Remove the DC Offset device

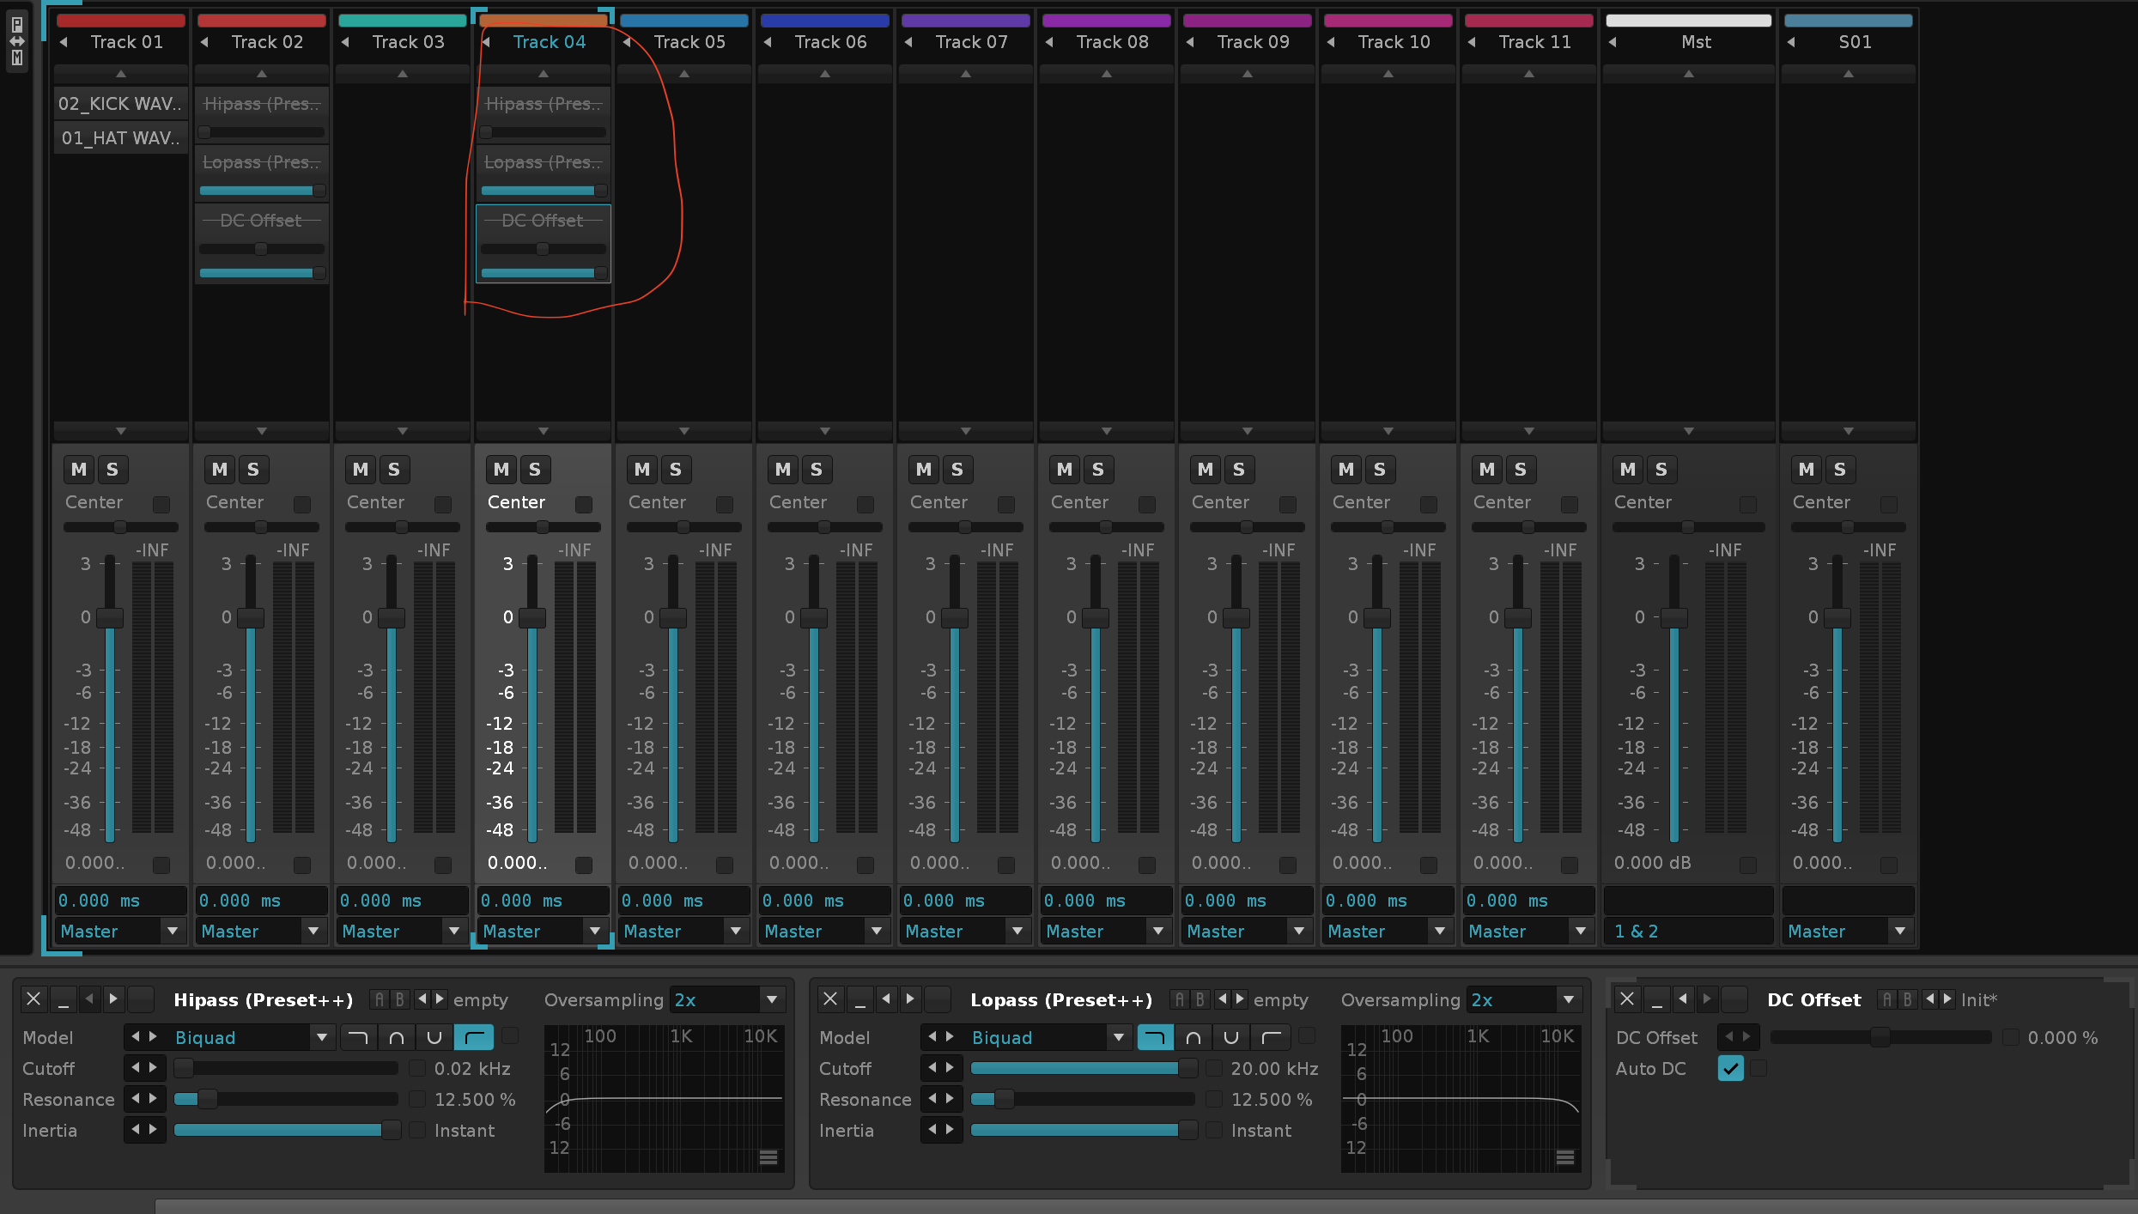1626,999
